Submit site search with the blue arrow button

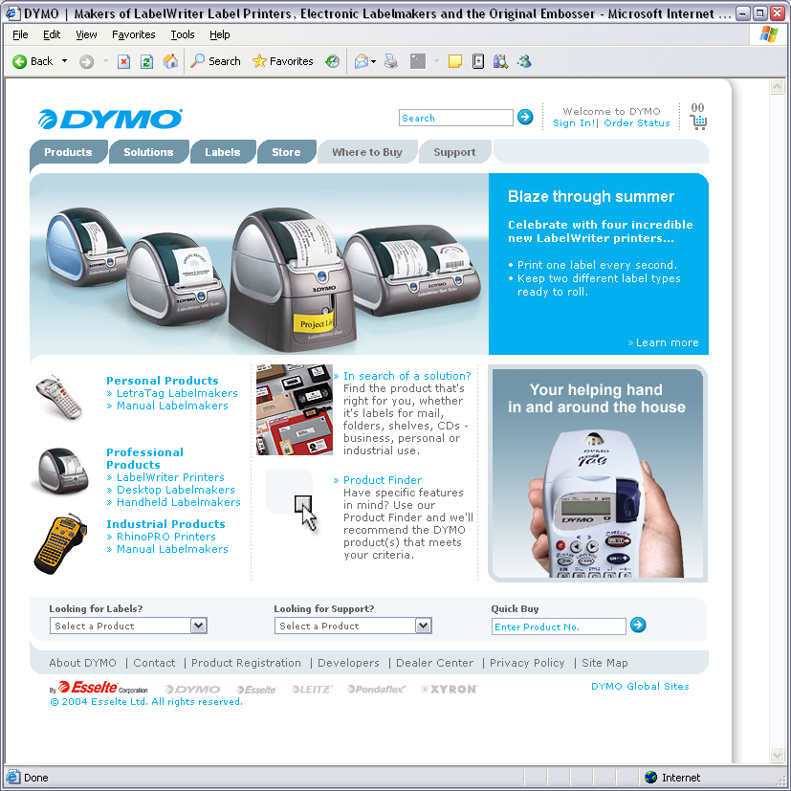(x=525, y=117)
